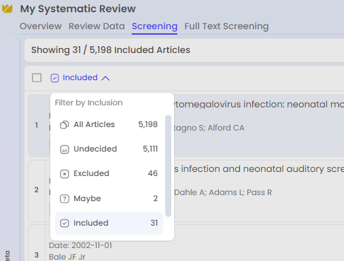Click the Included checkmark icon in list
344x261 pixels.
[x=65, y=223]
